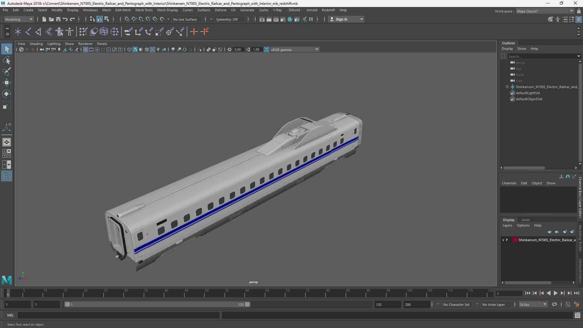
Task: Click the time range slider bar
Action: [157, 304]
